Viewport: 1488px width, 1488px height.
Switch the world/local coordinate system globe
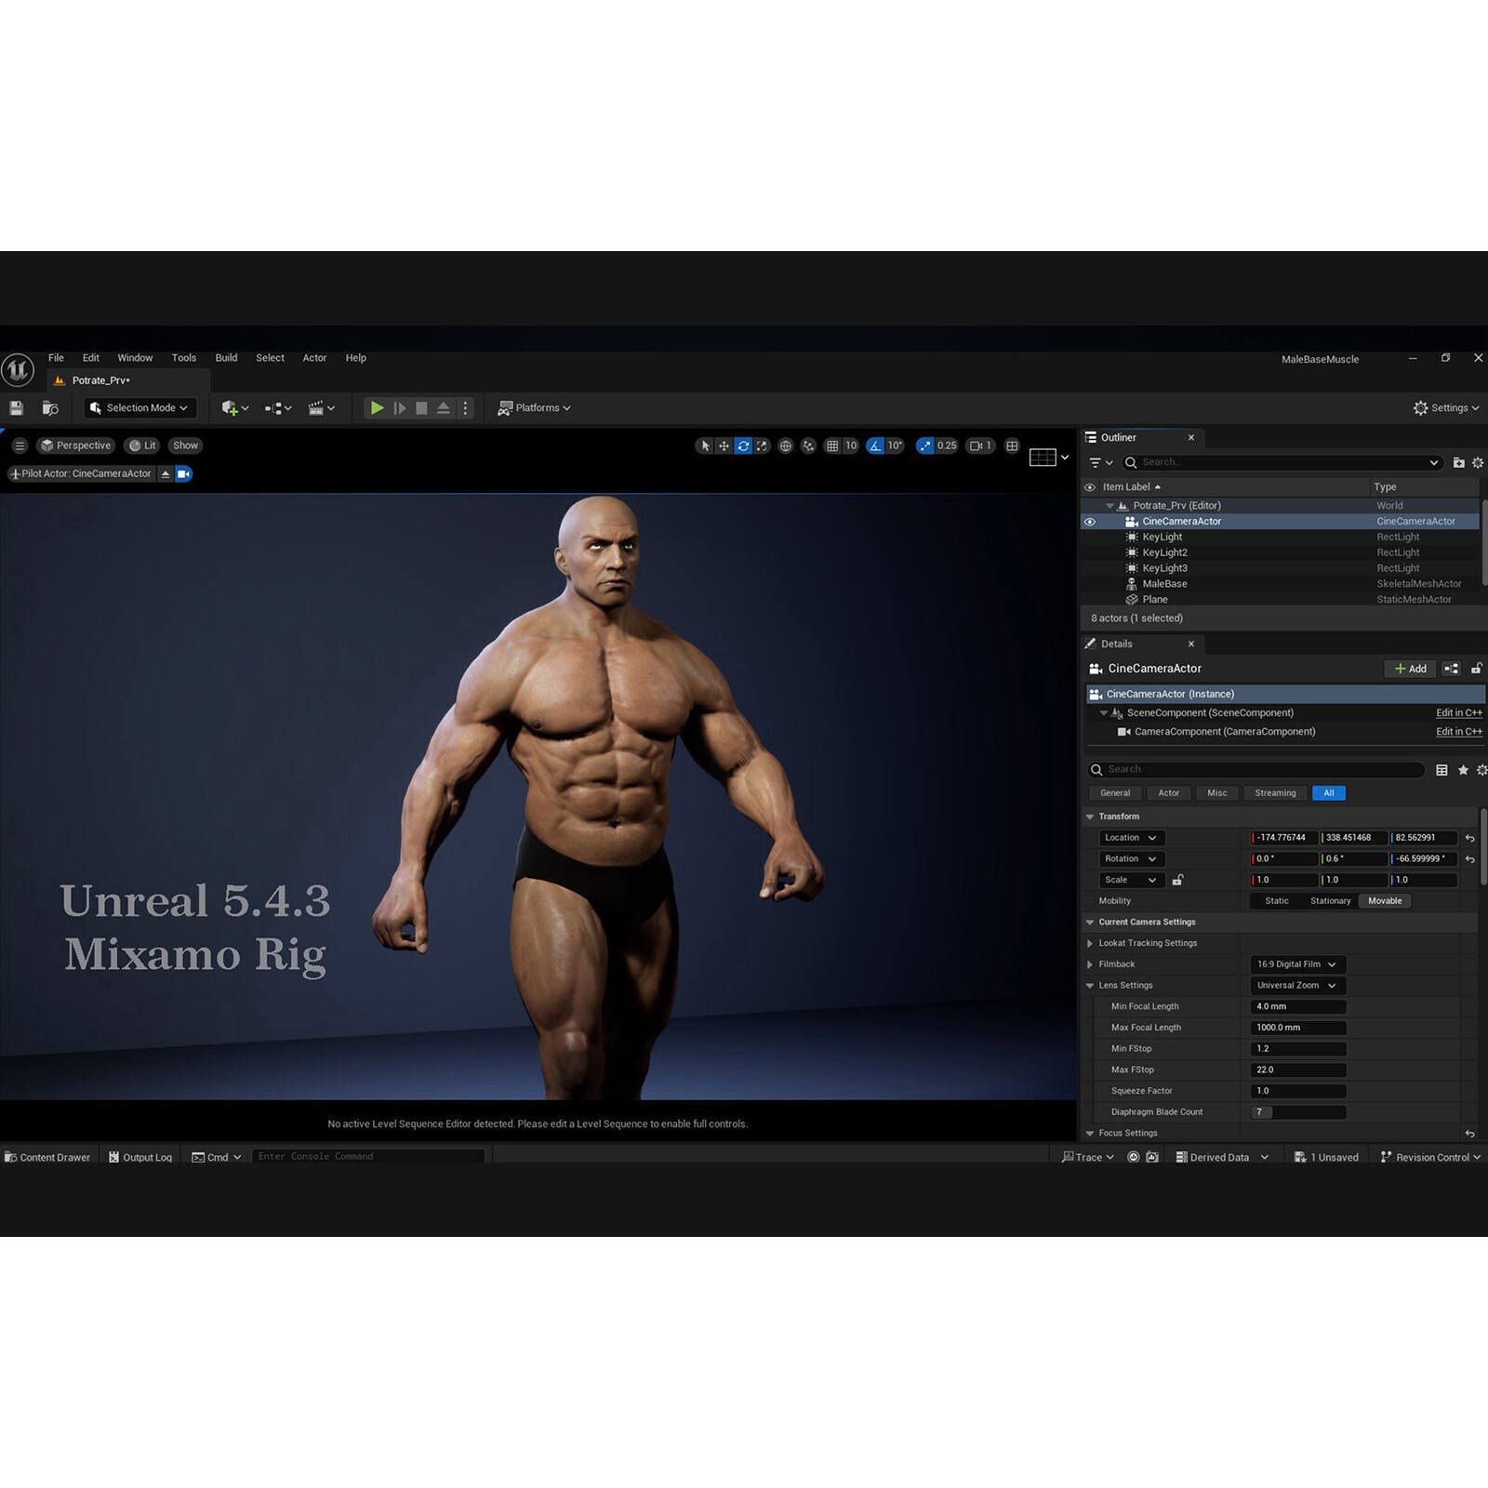pos(786,445)
